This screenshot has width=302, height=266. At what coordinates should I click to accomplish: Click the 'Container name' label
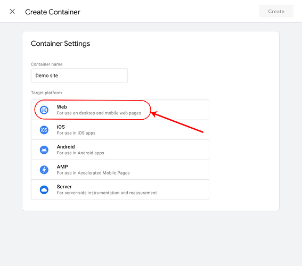[47, 64]
